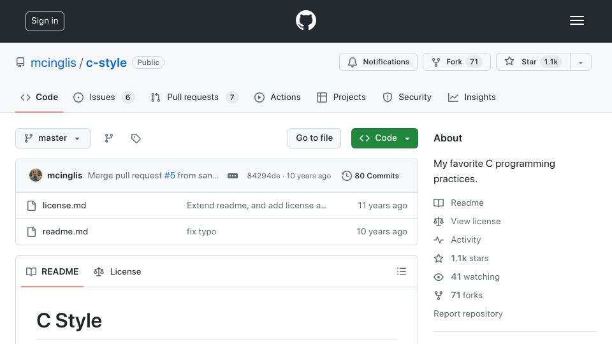Switch to the Code tab
Screen dimensions: 612x344
tap(39, 97)
